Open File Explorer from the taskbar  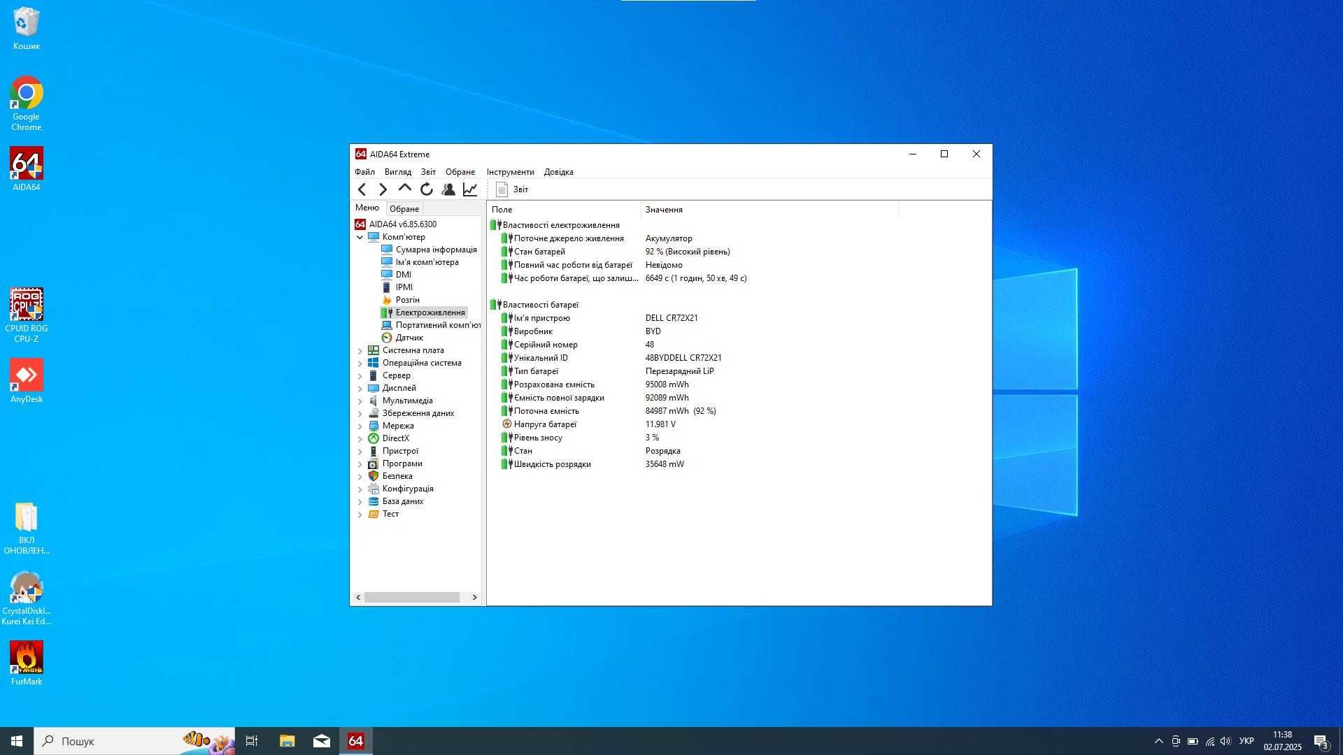[x=287, y=741]
